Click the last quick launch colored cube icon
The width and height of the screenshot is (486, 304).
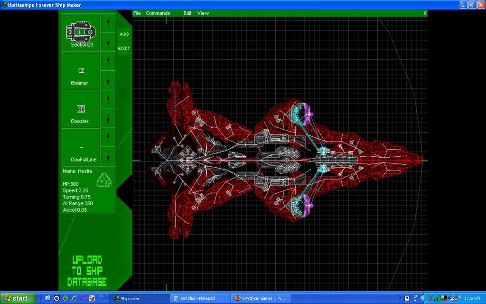92,298
